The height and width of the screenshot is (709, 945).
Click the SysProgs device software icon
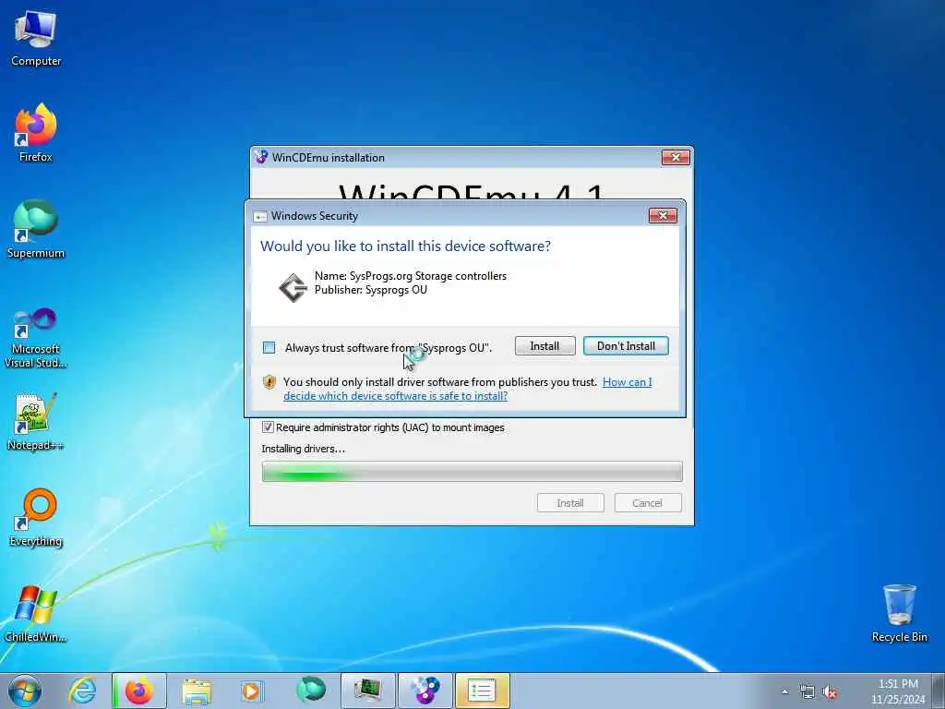pos(293,287)
